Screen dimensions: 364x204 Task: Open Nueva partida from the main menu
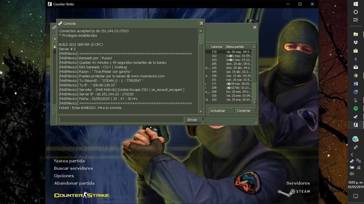69,161
